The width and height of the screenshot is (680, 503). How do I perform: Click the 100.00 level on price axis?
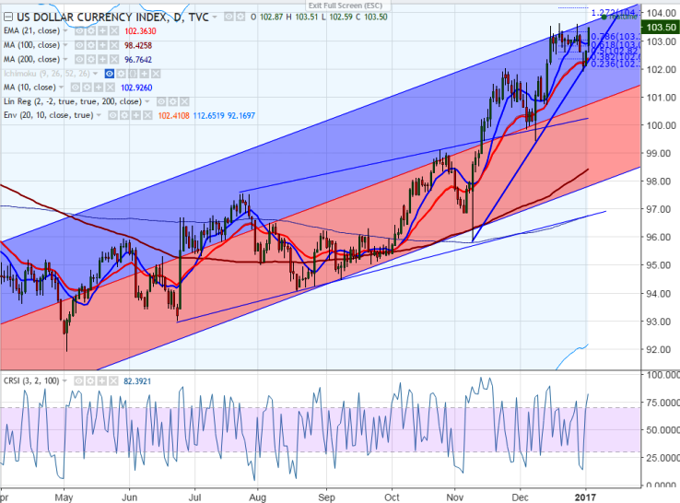(661, 125)
